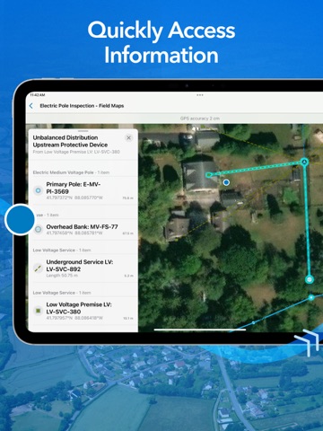
Task: Tap the teal pole node at the line corner
Action: tap(304, 163)
